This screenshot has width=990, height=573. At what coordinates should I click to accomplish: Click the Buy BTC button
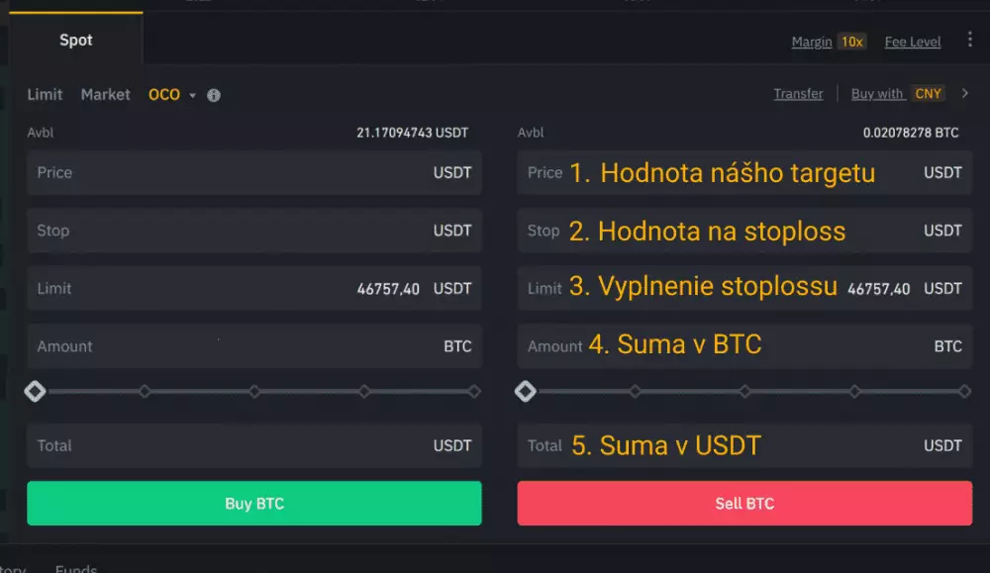point(253,503)
